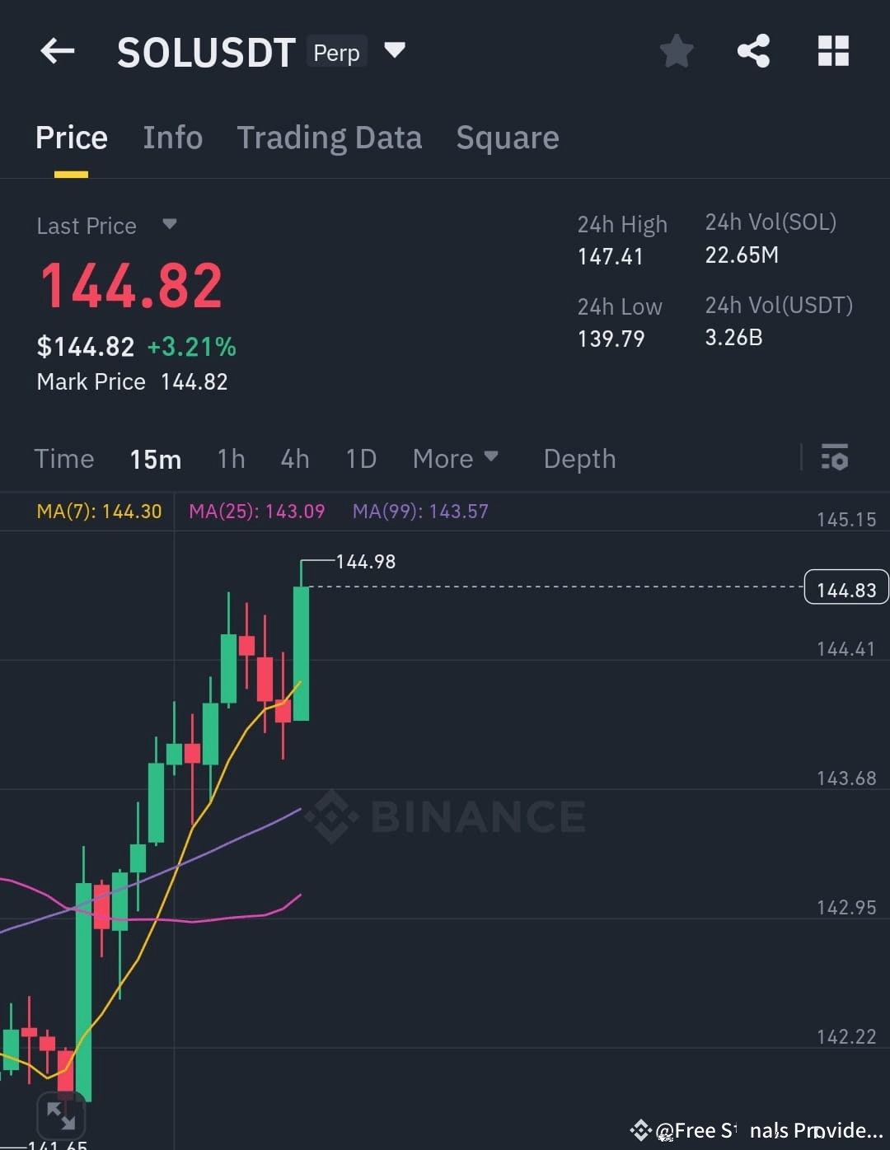Open the More timeframe dropdown

[x=456, y=458]
